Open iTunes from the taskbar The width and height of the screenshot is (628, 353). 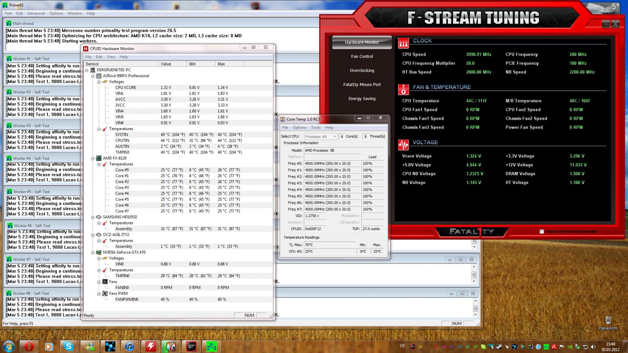(x=130, y=346)
